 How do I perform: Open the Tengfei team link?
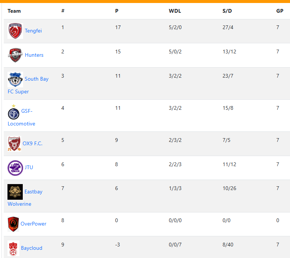(x=33, y=31)
